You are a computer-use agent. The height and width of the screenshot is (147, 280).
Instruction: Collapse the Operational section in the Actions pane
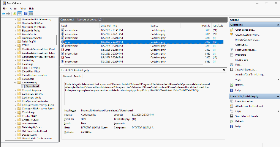[x=278, y=25]
